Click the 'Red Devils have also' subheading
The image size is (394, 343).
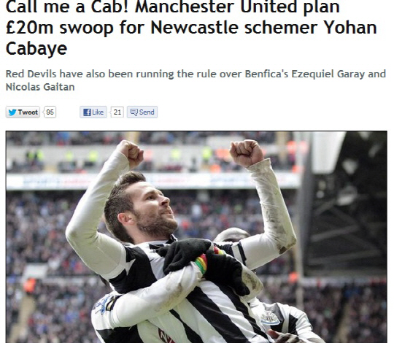[196, 80]
